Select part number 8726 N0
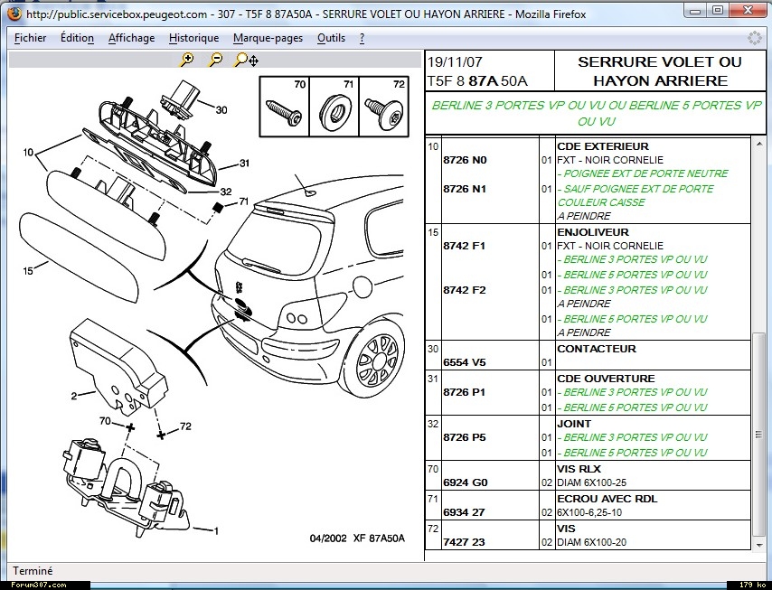This screenshot has height=590, width=772. point(465,160)
